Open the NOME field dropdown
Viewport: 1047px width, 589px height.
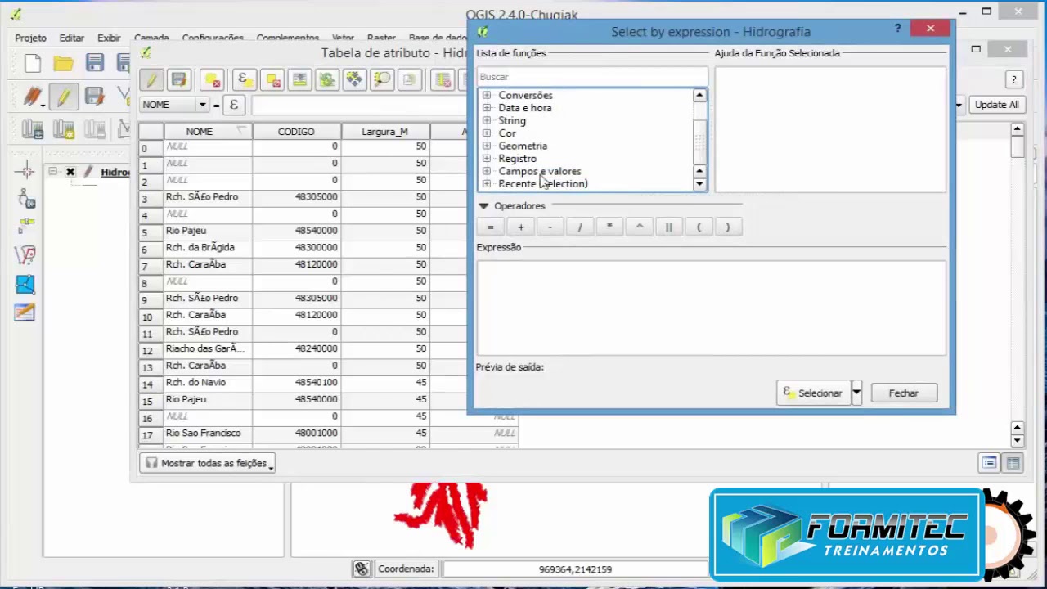coord(201,105)
